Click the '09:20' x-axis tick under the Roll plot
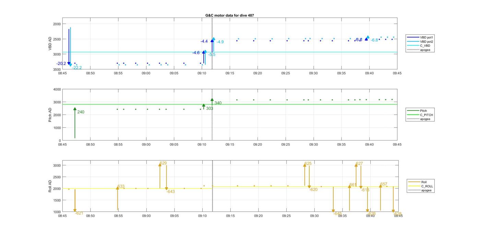 tap(258, 216)
